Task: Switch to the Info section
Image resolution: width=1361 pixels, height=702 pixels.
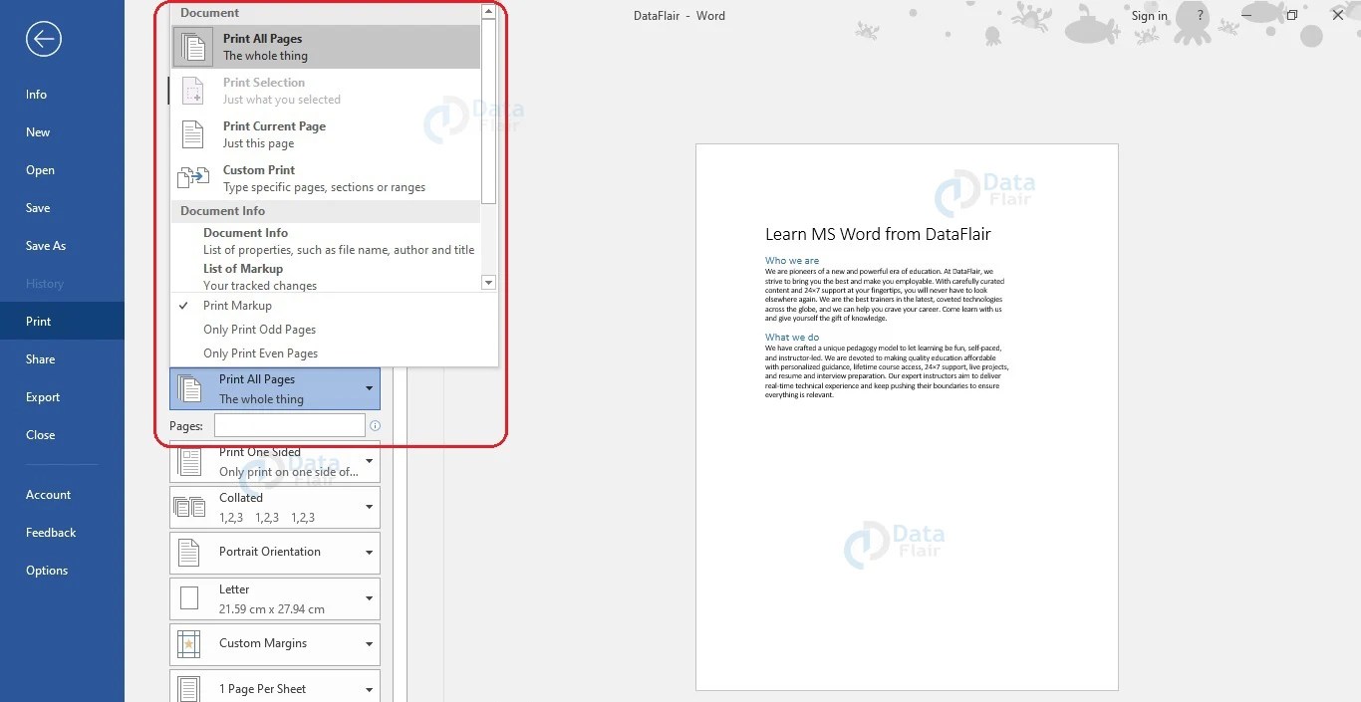Action: point(36,94)
